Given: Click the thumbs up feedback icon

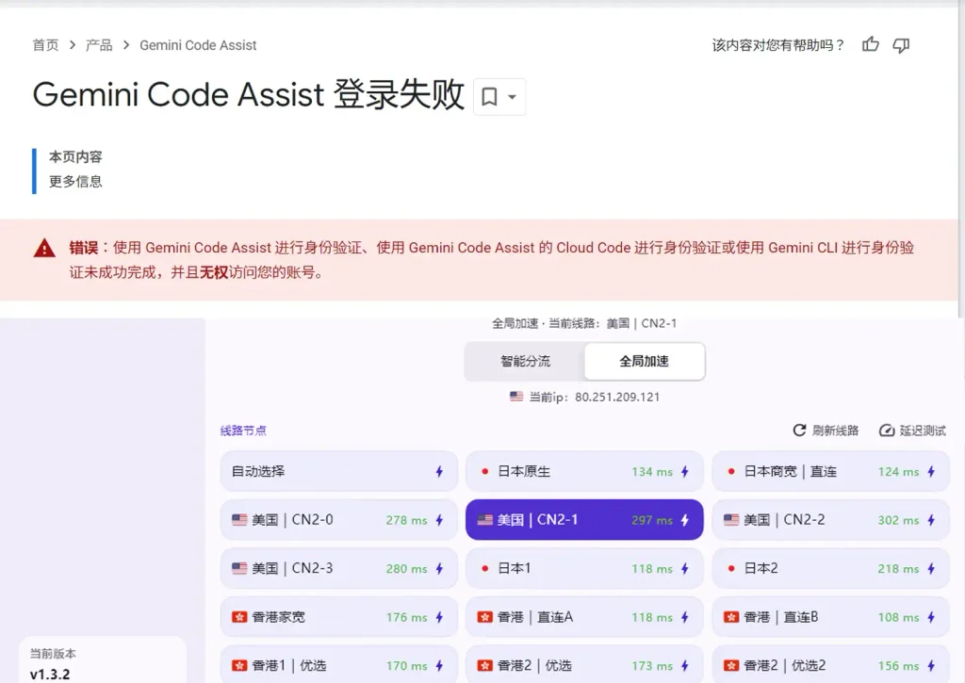Looking at the screenshot, I should [x=870, y=44].
